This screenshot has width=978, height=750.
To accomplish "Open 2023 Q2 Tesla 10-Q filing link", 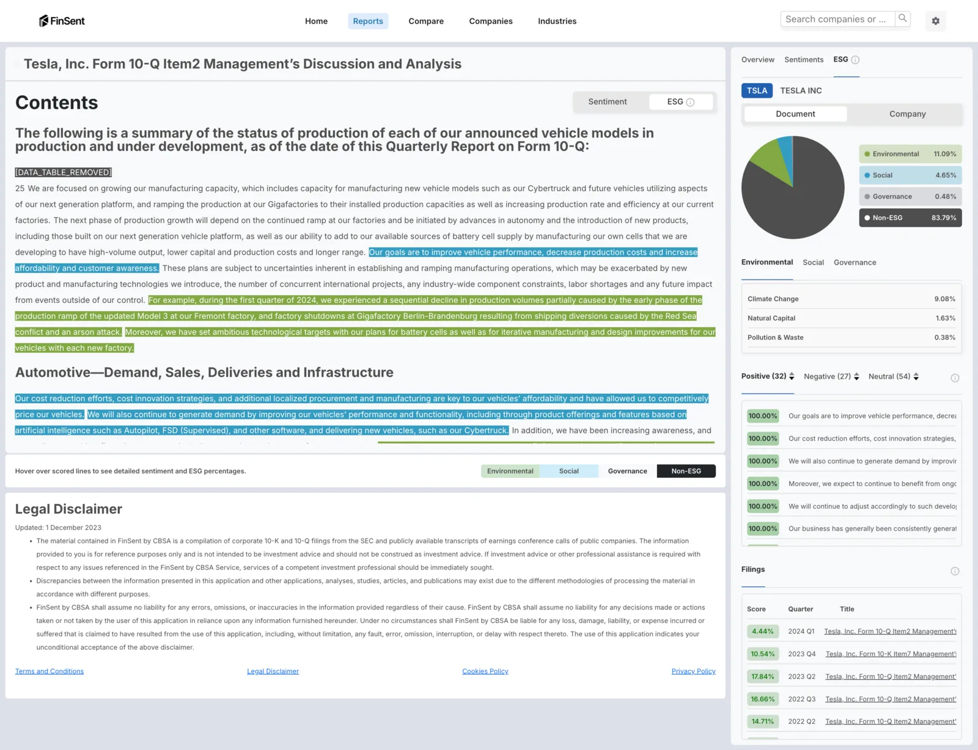I will [x=891, y=677].
